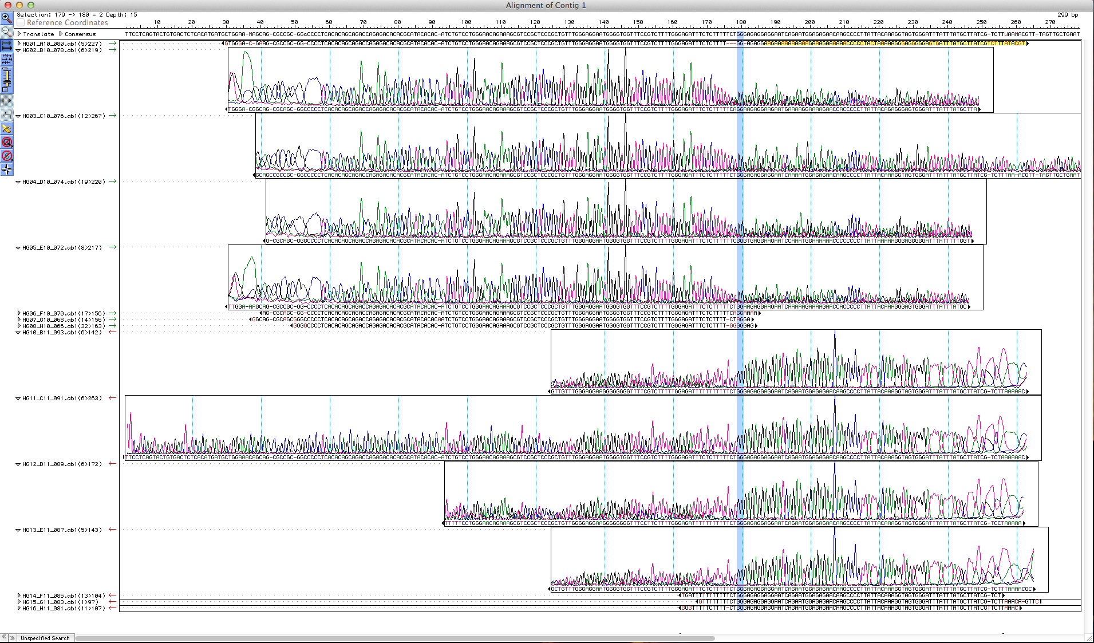Screen dimensions: 1094x643
Task: Click the search next double-chevron button
Action: (13, 637)
